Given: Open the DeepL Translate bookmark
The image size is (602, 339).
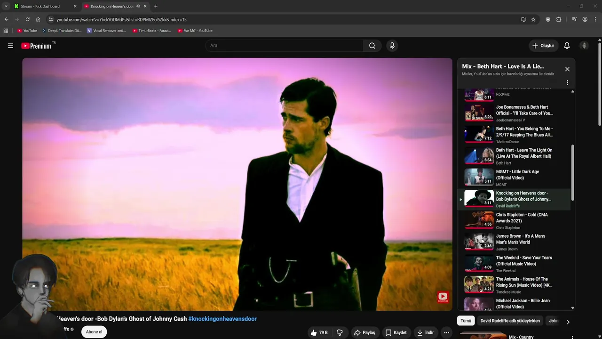Looking at the screenshot, I should tap(62, 31).
